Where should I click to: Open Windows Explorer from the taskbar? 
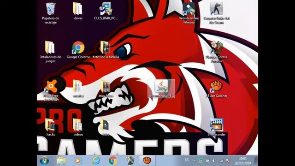pyautogui.click(x=61, y=161)
